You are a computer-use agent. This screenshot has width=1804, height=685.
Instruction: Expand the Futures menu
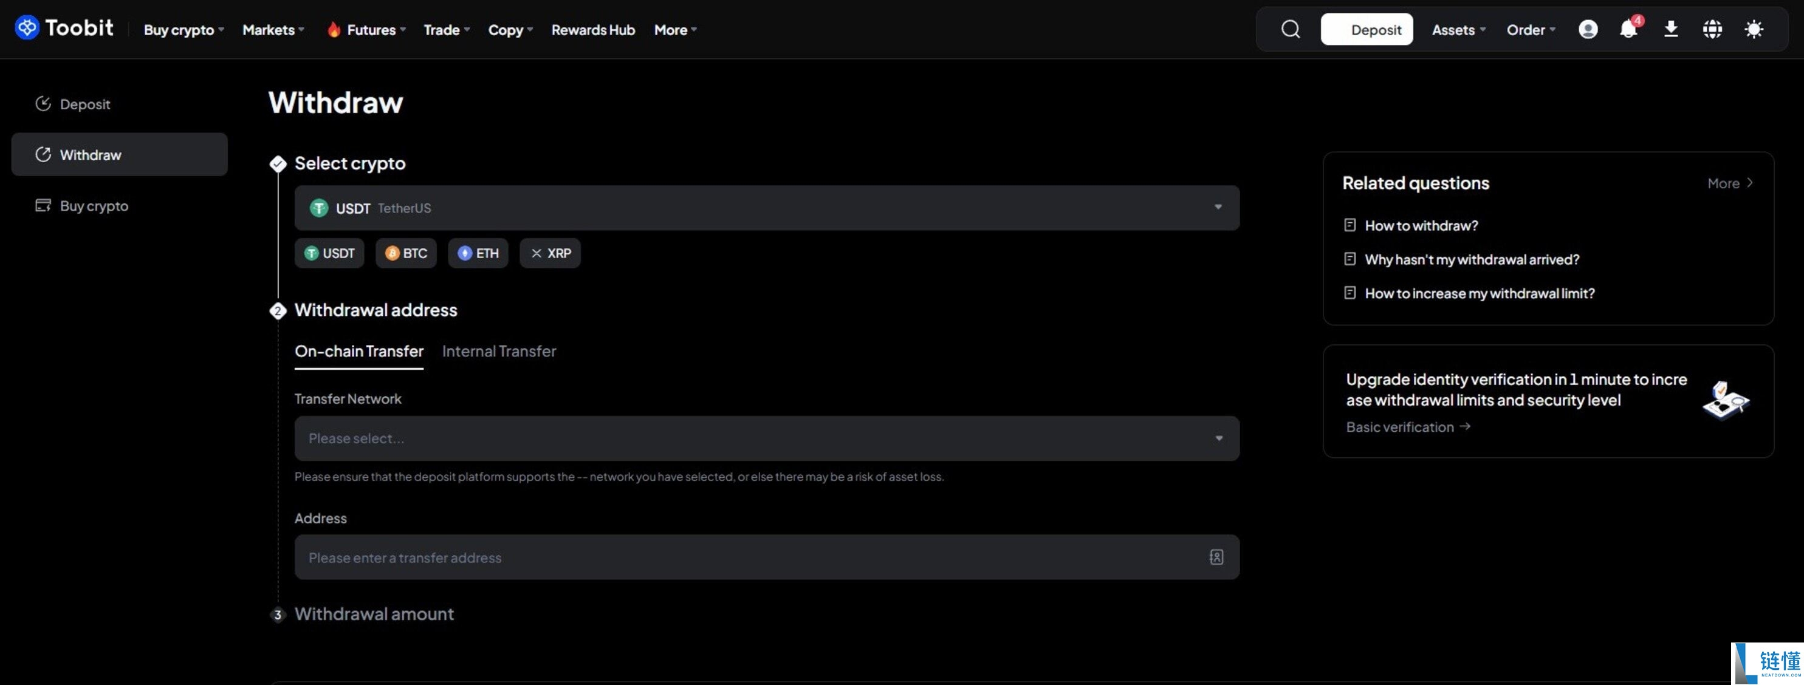(x=366, y=29)
